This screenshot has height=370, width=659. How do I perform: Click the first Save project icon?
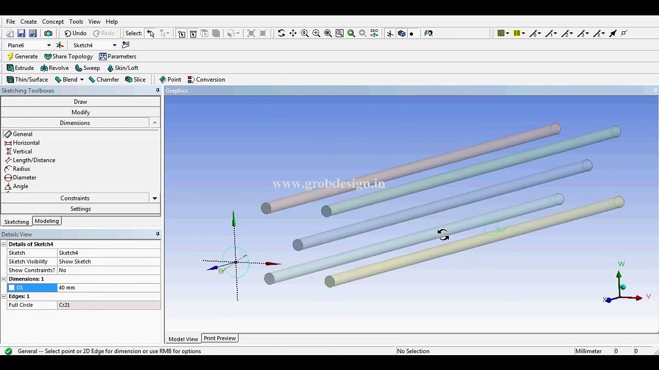(x=21, y=33)
